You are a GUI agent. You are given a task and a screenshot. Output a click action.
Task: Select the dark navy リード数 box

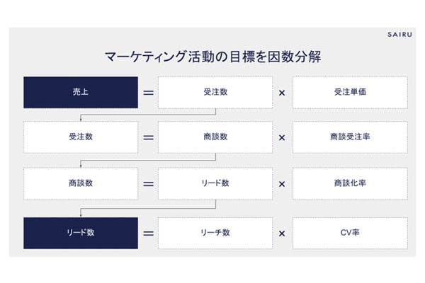tap(80, 233)
